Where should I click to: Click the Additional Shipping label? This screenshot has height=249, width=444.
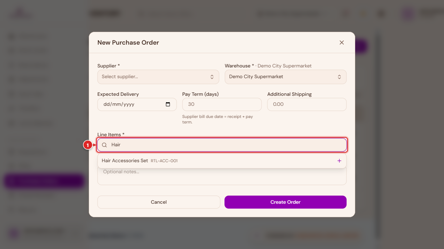(x=290, y=94)
